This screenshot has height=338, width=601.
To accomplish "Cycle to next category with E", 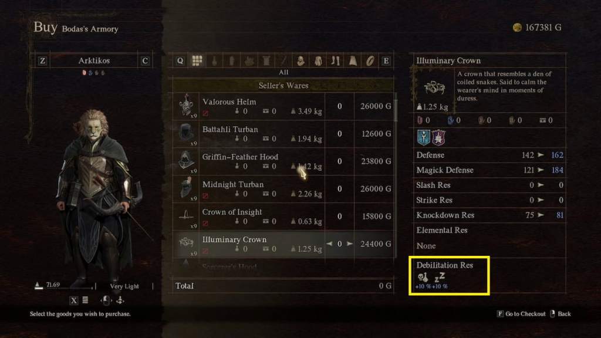I will (x=386, y=60).
